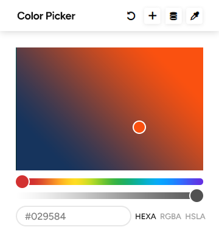
Task: Select yellow on the hue bar
Action: click(x=75, y=181)
